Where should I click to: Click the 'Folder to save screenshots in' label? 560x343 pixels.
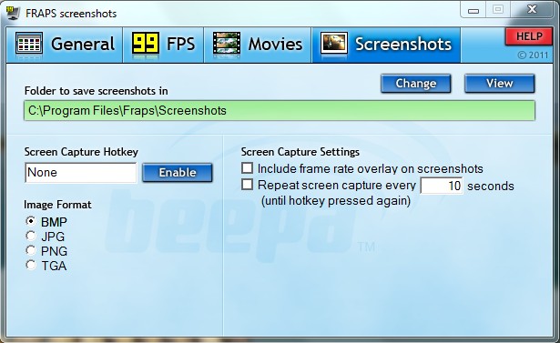click(x=97, y=91)
